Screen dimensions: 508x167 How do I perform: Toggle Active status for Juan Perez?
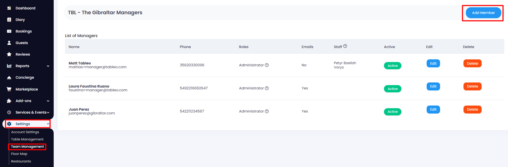coord(393,112)
